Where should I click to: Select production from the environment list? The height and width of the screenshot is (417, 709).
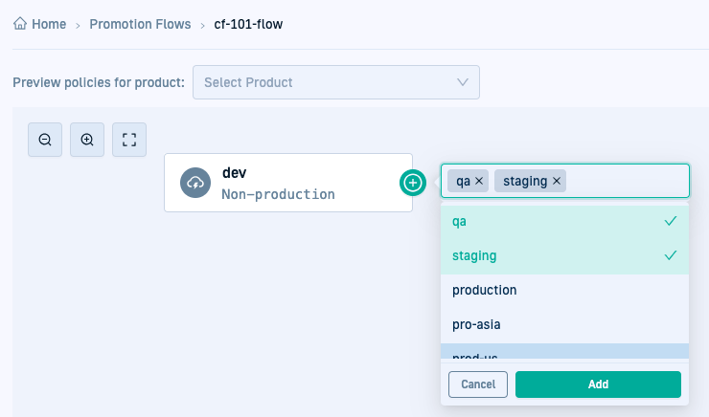563,290
